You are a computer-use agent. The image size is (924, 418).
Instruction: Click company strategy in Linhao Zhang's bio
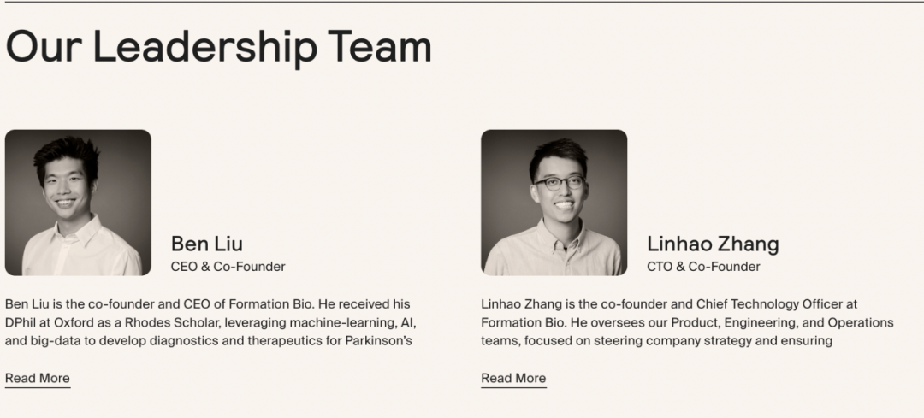click(x=686, y=341)
